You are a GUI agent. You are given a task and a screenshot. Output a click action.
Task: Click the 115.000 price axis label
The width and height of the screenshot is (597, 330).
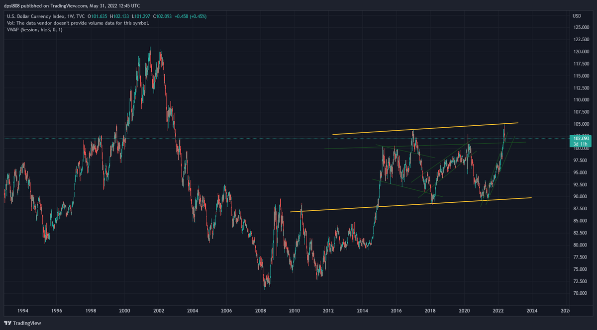(582, 76)
